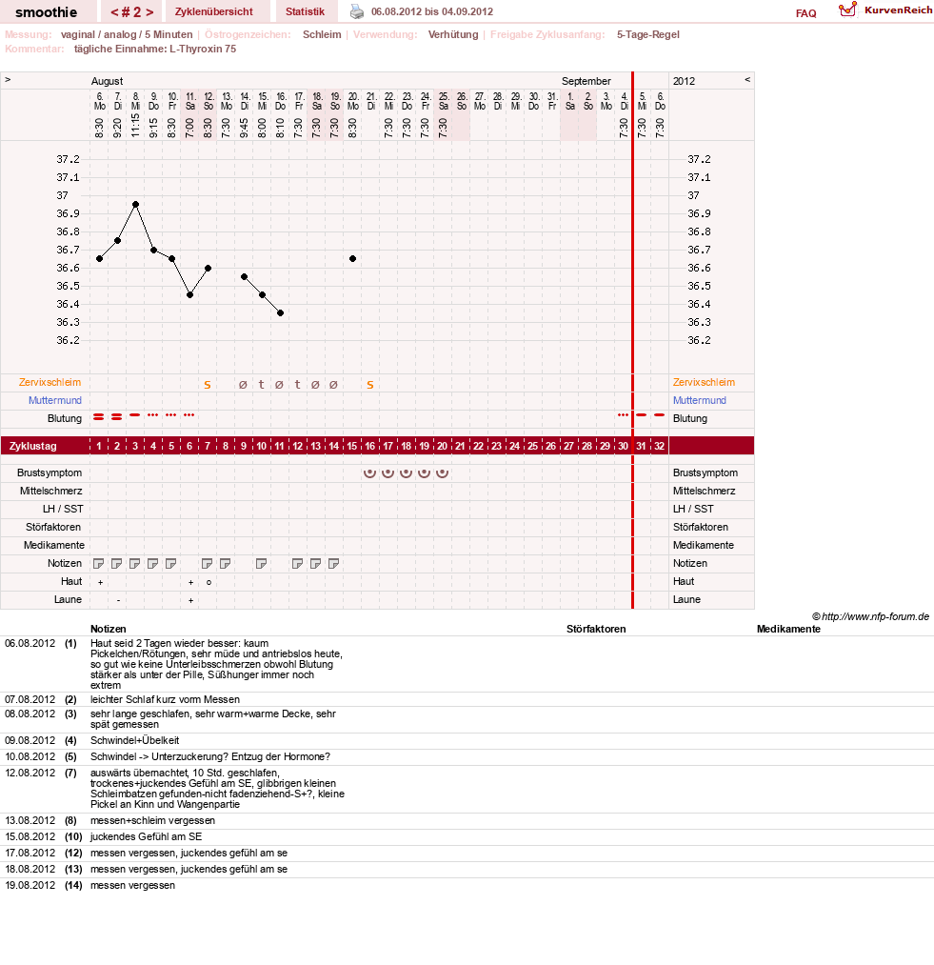
Task: Open the note icon on cycle day 1
Action: 98,563
